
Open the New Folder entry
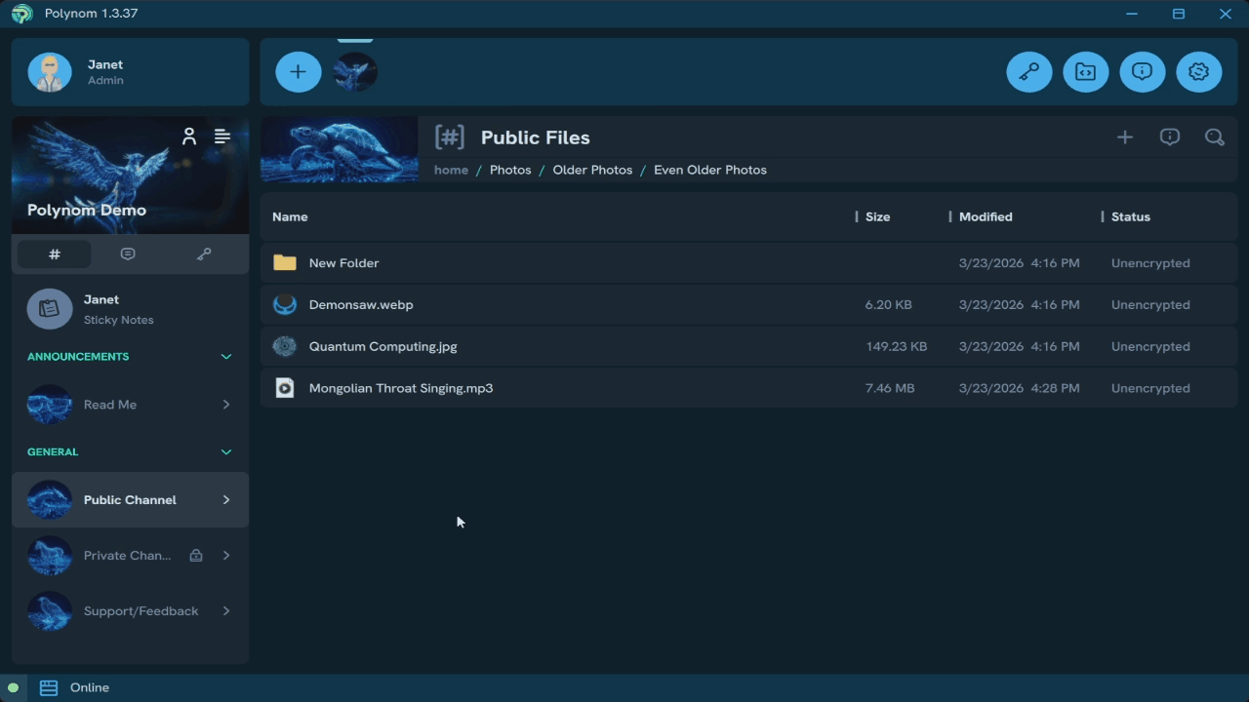(x=343, y=262)
